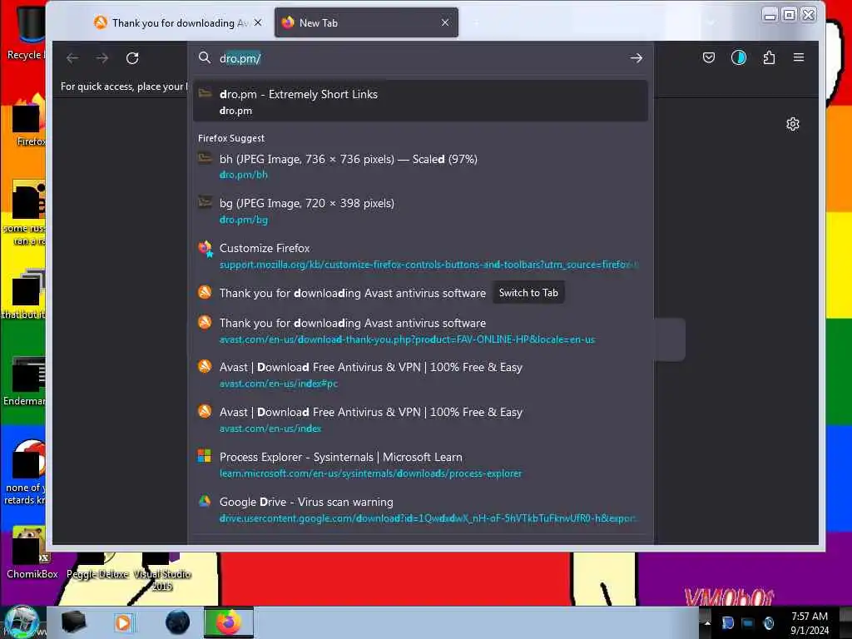Screen dimensions: 852x639
Task: Open Process Explorer Sysinternals suggestion
Action: 420,465
